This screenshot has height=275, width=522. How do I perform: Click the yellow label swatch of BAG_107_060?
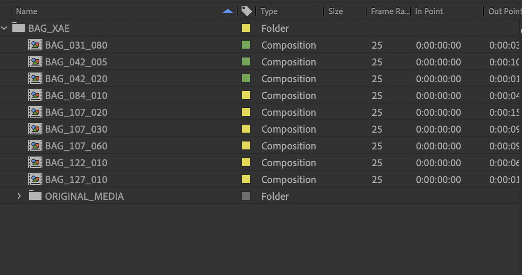246,146
